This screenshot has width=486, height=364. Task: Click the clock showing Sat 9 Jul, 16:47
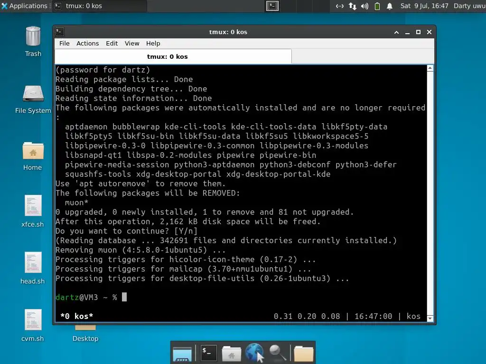tap(424, 6)
